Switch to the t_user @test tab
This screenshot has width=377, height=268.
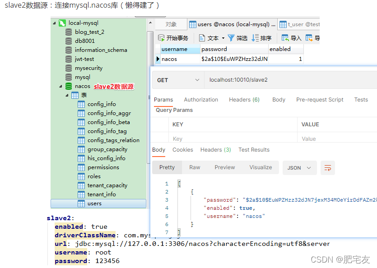pos(299,24)
